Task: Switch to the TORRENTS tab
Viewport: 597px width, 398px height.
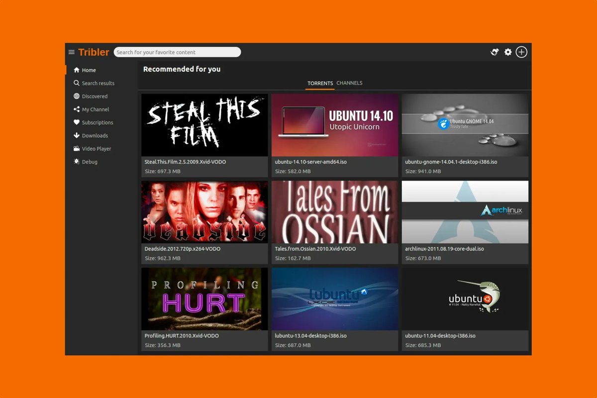Action: point(320,83)
